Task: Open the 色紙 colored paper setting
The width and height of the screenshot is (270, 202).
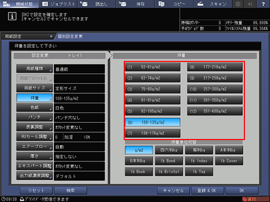Action: coord(34,108)
